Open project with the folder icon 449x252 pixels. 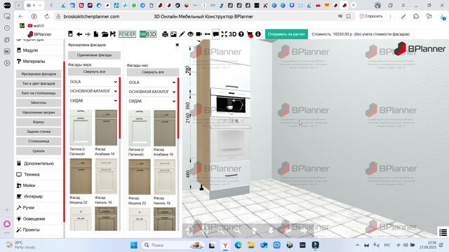[x=105, y=34]
